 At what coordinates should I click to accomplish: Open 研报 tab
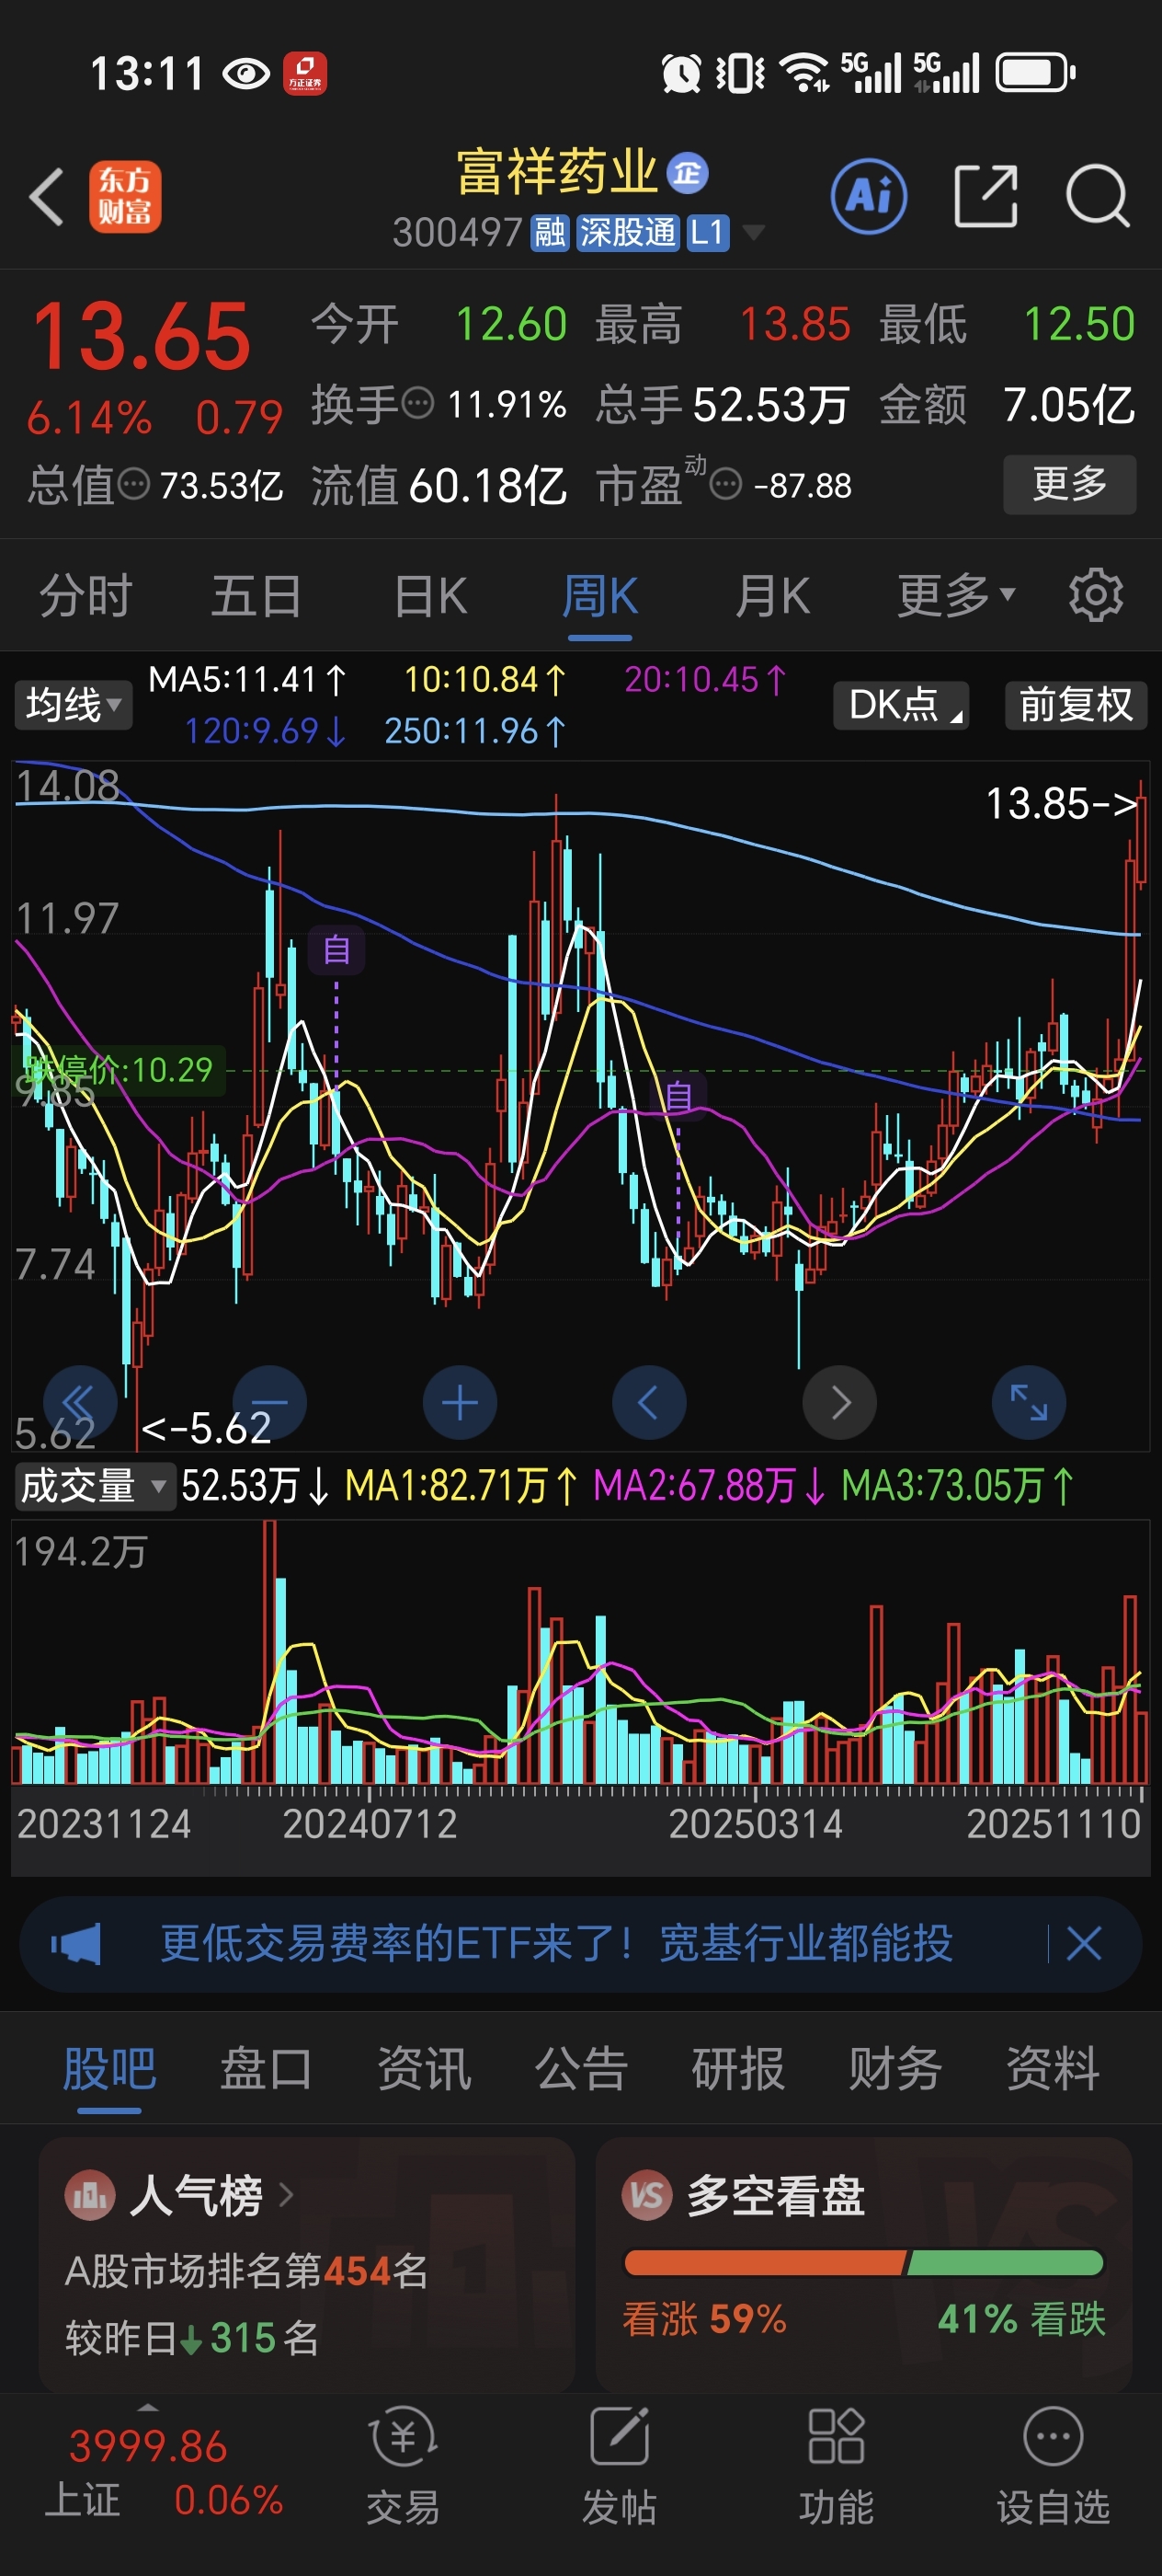[738, 2068]
